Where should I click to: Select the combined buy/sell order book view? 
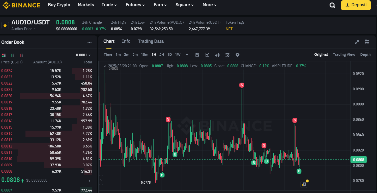pyautogui.click(x=4, y=55)
